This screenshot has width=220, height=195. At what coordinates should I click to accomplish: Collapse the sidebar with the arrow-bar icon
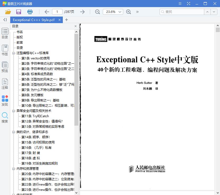(5, 20)
